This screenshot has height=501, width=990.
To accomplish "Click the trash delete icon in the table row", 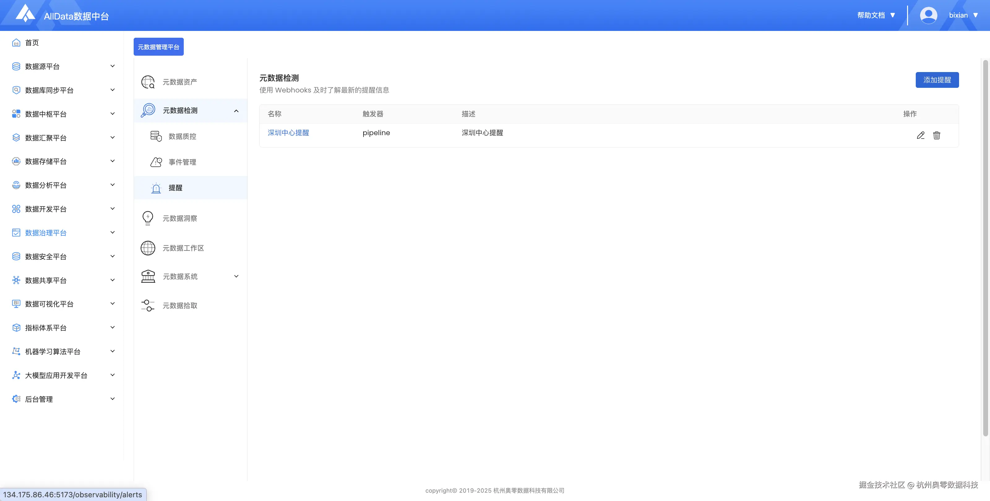I will (x=936, y=135).
